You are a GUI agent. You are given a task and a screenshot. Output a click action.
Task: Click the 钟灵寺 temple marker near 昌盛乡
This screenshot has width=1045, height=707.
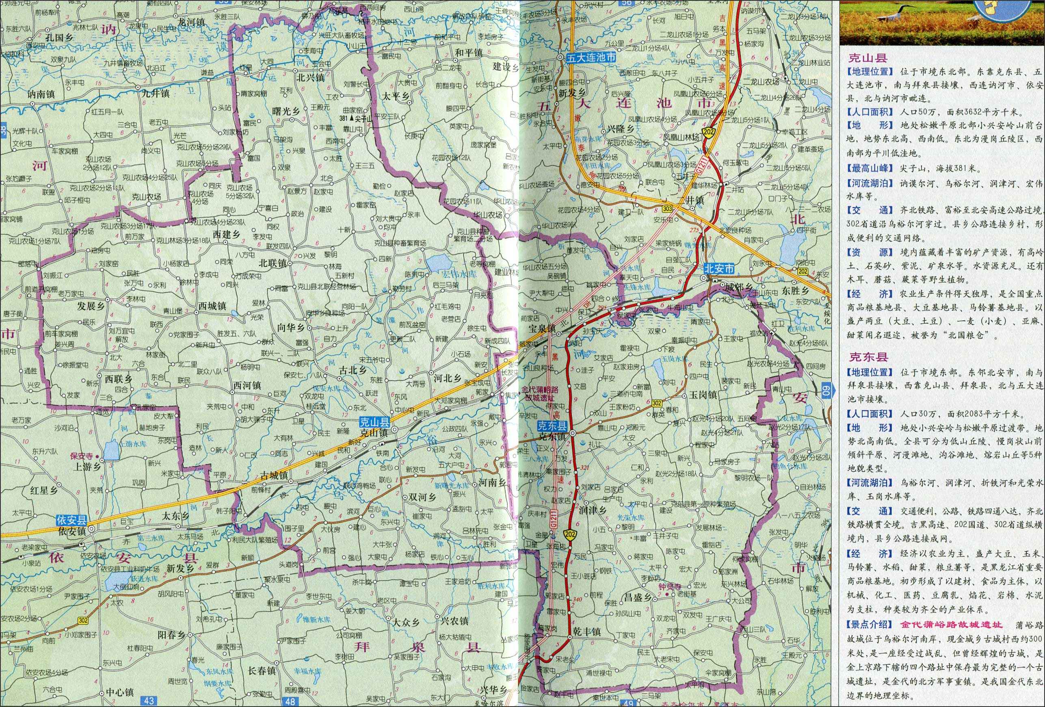point(667,594)
